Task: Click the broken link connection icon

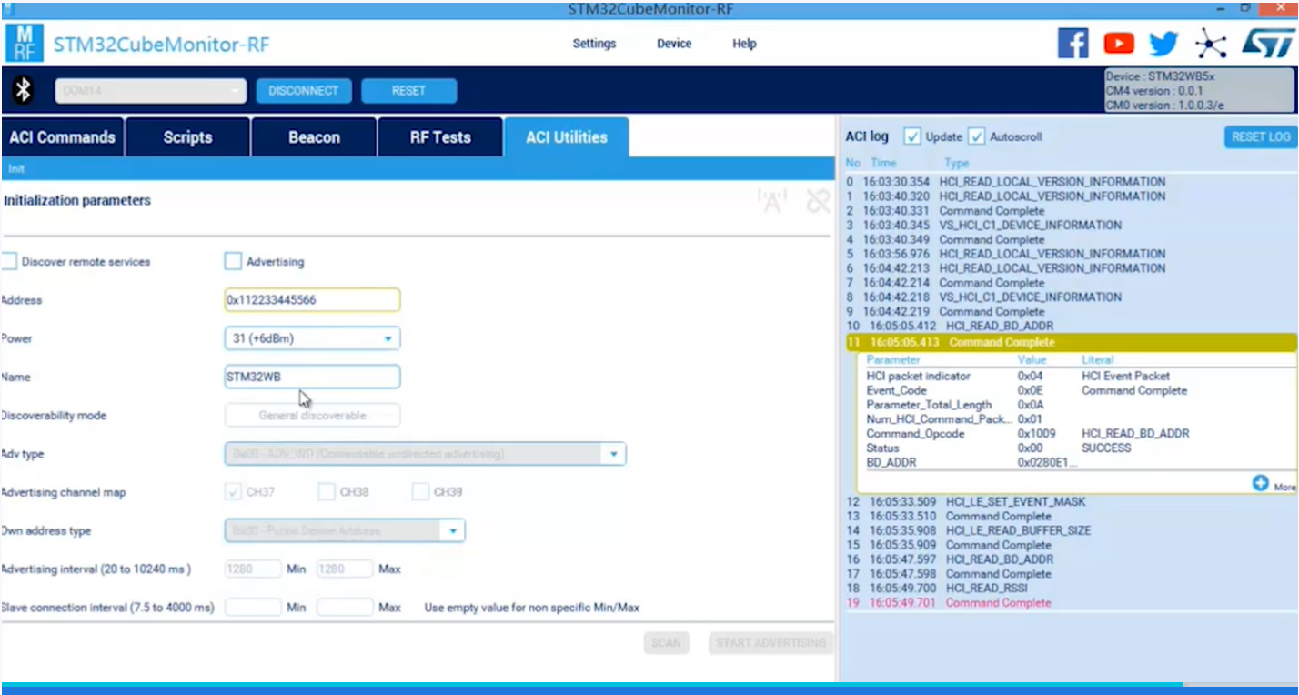Action: coord(818,200)
